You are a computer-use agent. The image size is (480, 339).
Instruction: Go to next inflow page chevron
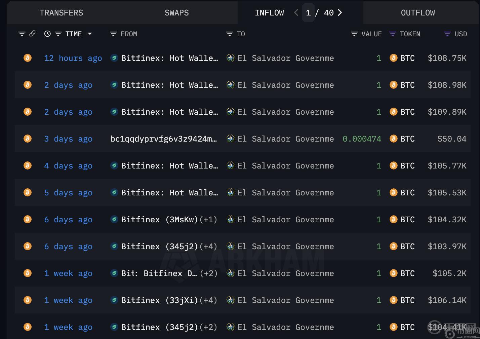(x=340, y=13)
